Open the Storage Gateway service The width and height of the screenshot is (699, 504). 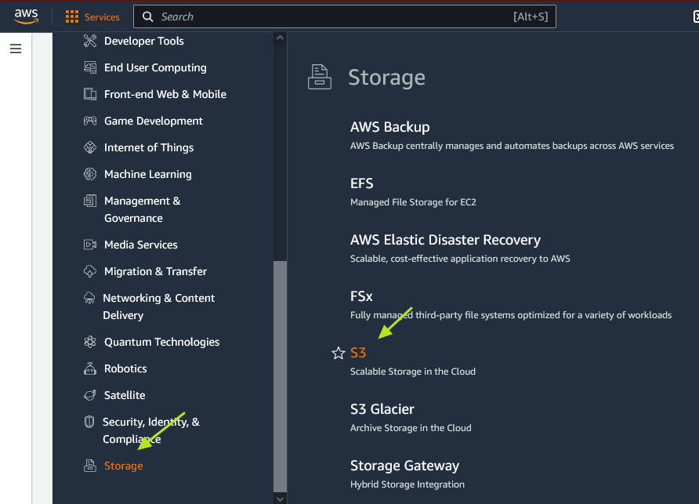coord(404,466)
